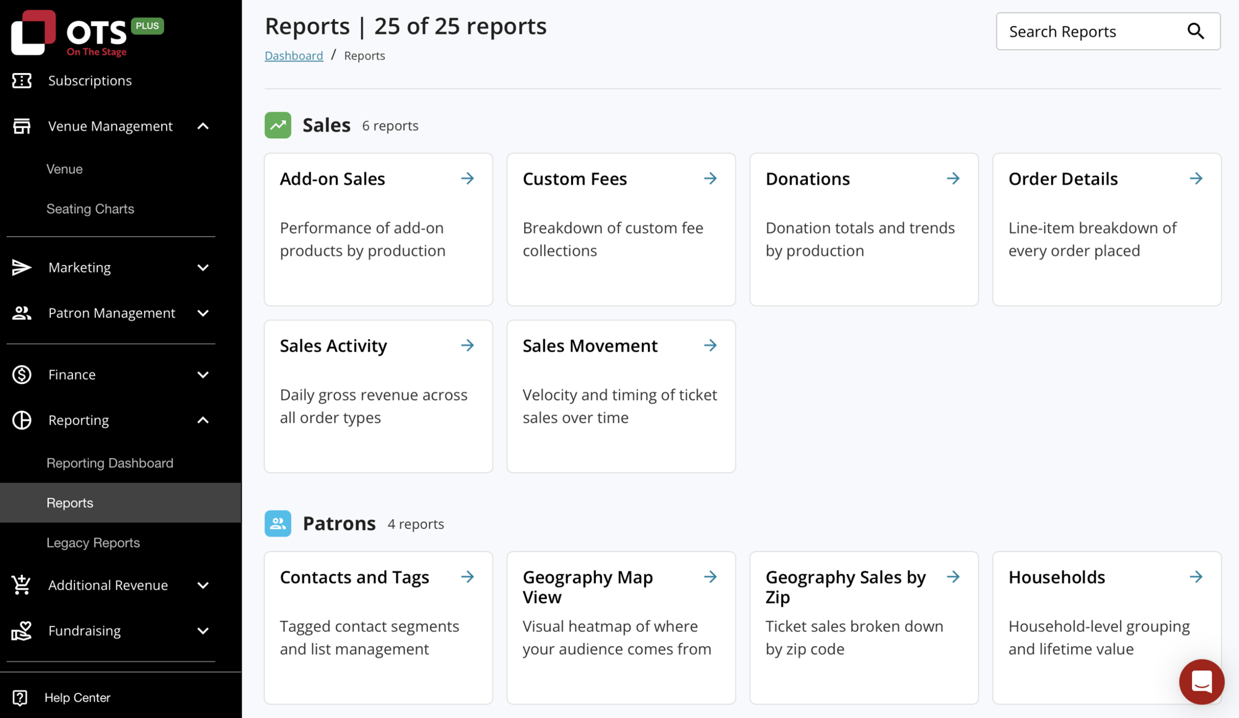The height and width of the screenshot is (718, 1239).
Task: Click the '6 reports' count label
Action: click(390, 126)
